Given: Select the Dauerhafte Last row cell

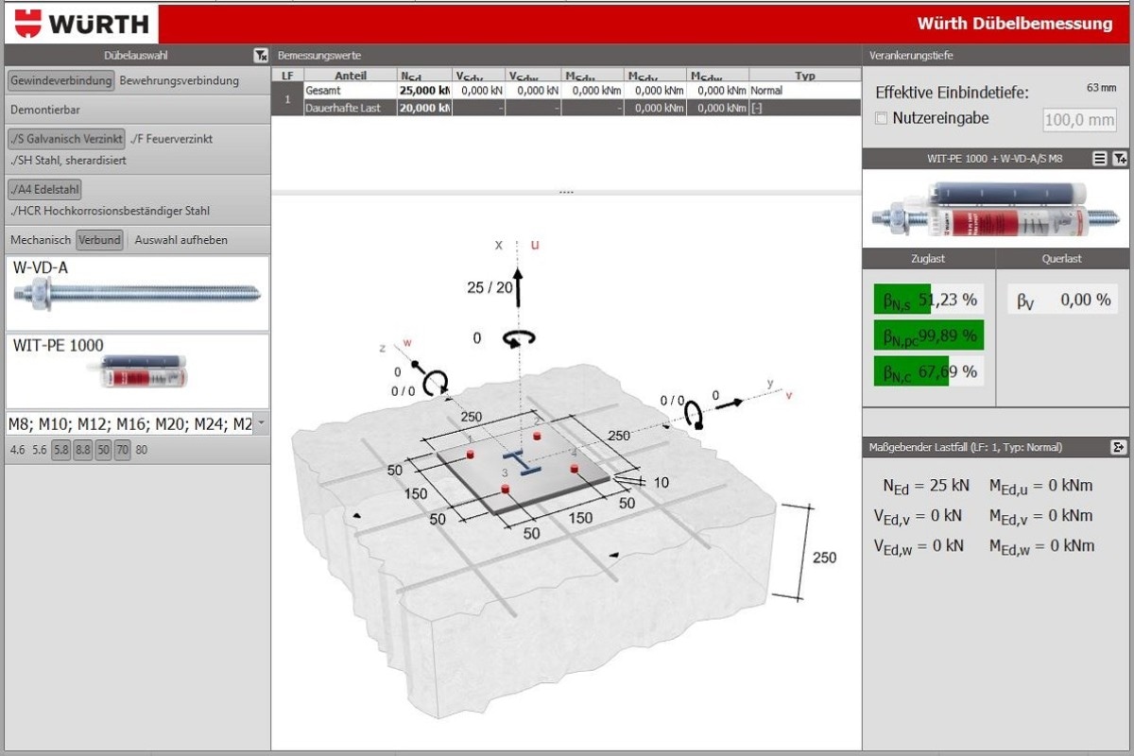Looking at the screenshot, I should click(x=350, y=108).
